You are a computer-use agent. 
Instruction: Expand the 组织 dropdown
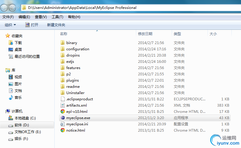coord(10,25)
